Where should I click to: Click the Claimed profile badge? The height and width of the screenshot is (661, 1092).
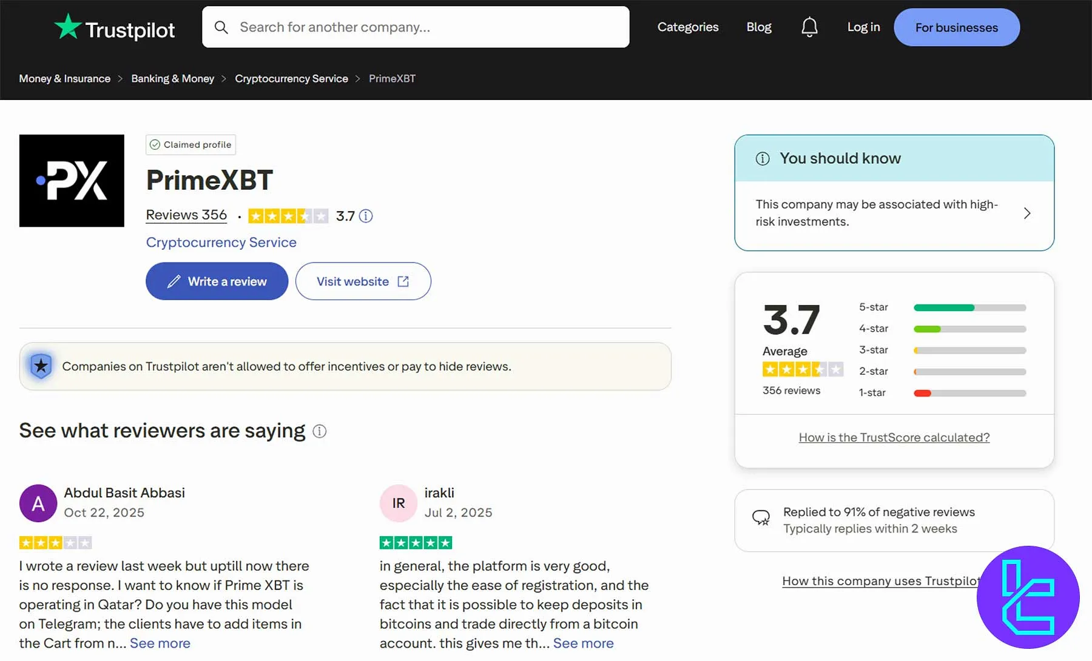click(x=190, y=144)
